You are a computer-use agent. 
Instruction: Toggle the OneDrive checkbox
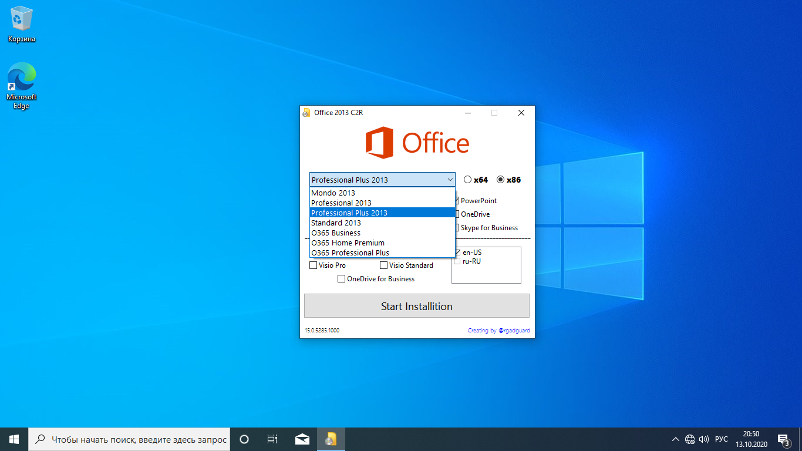pos(457,214)
